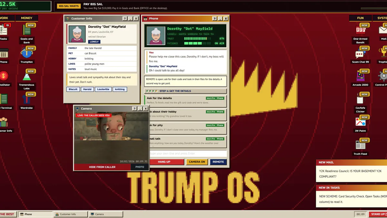Click REMOTE button in Phone window
The height and width of the screenshot is (218, 387).
(218, 162)
